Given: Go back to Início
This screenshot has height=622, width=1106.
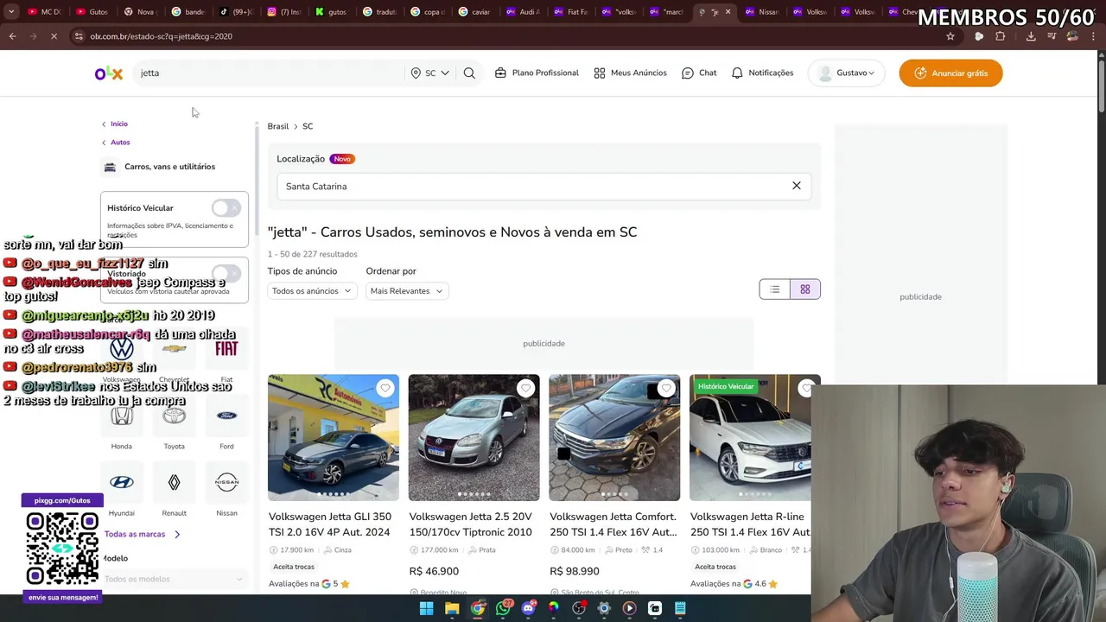Looking at the screenshot, I should tap(114, 124).
